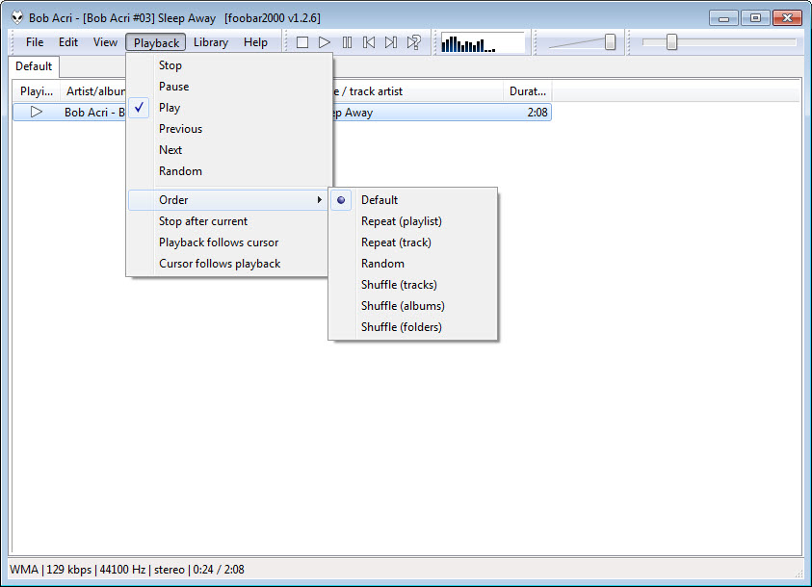Toggle the checked Play menu item
This screenshot has width=812, height=587.
[x=229, y=108]
